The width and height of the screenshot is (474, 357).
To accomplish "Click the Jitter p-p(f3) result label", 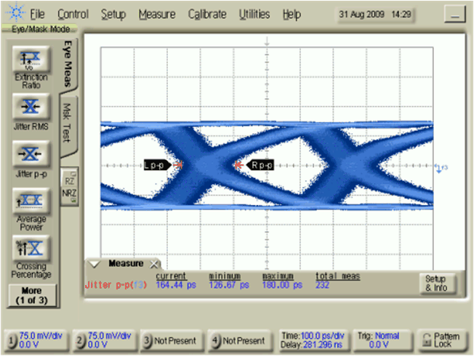I will 116,285.
